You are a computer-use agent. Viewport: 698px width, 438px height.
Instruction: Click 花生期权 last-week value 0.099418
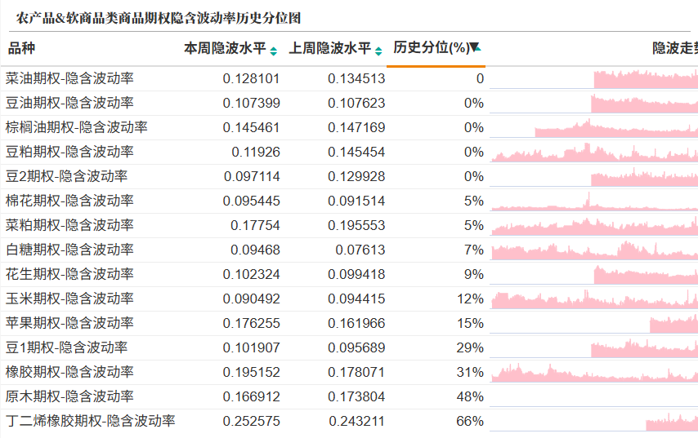tap(356, 274)
